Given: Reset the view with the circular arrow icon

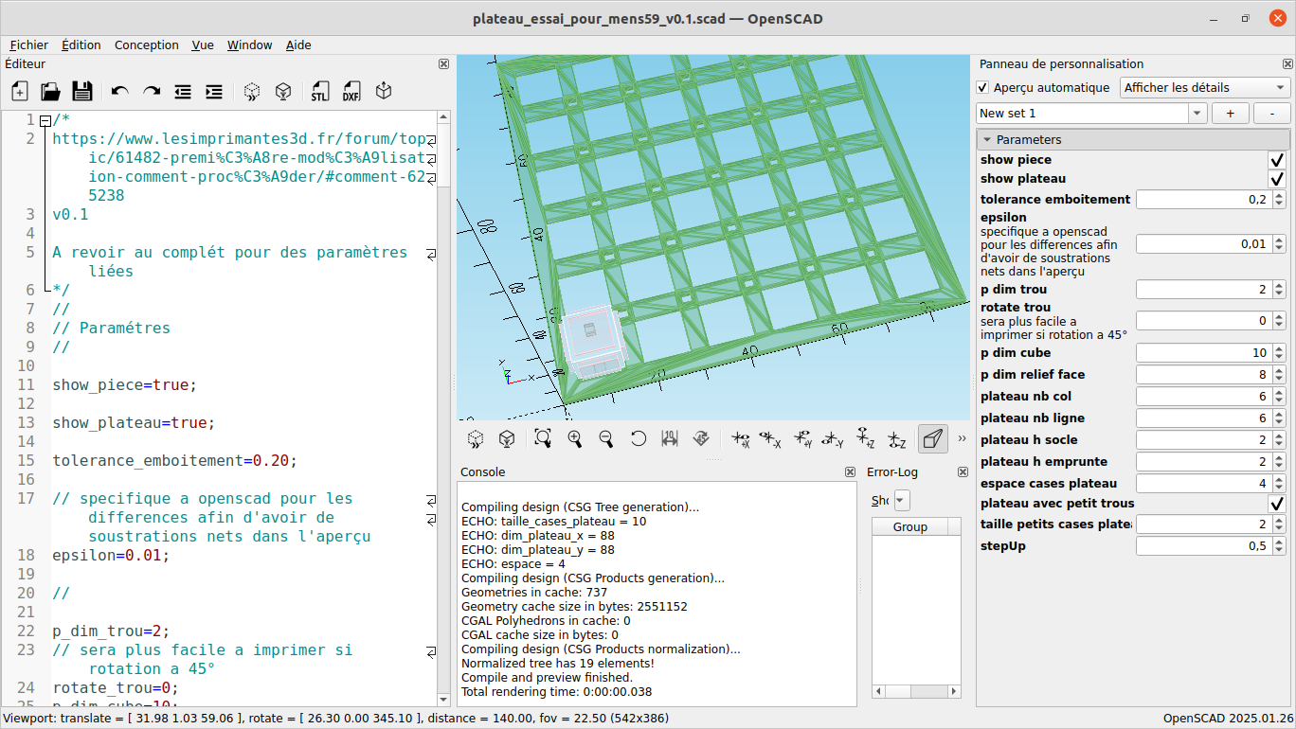Looking at the screenshot, I should 639,438.
